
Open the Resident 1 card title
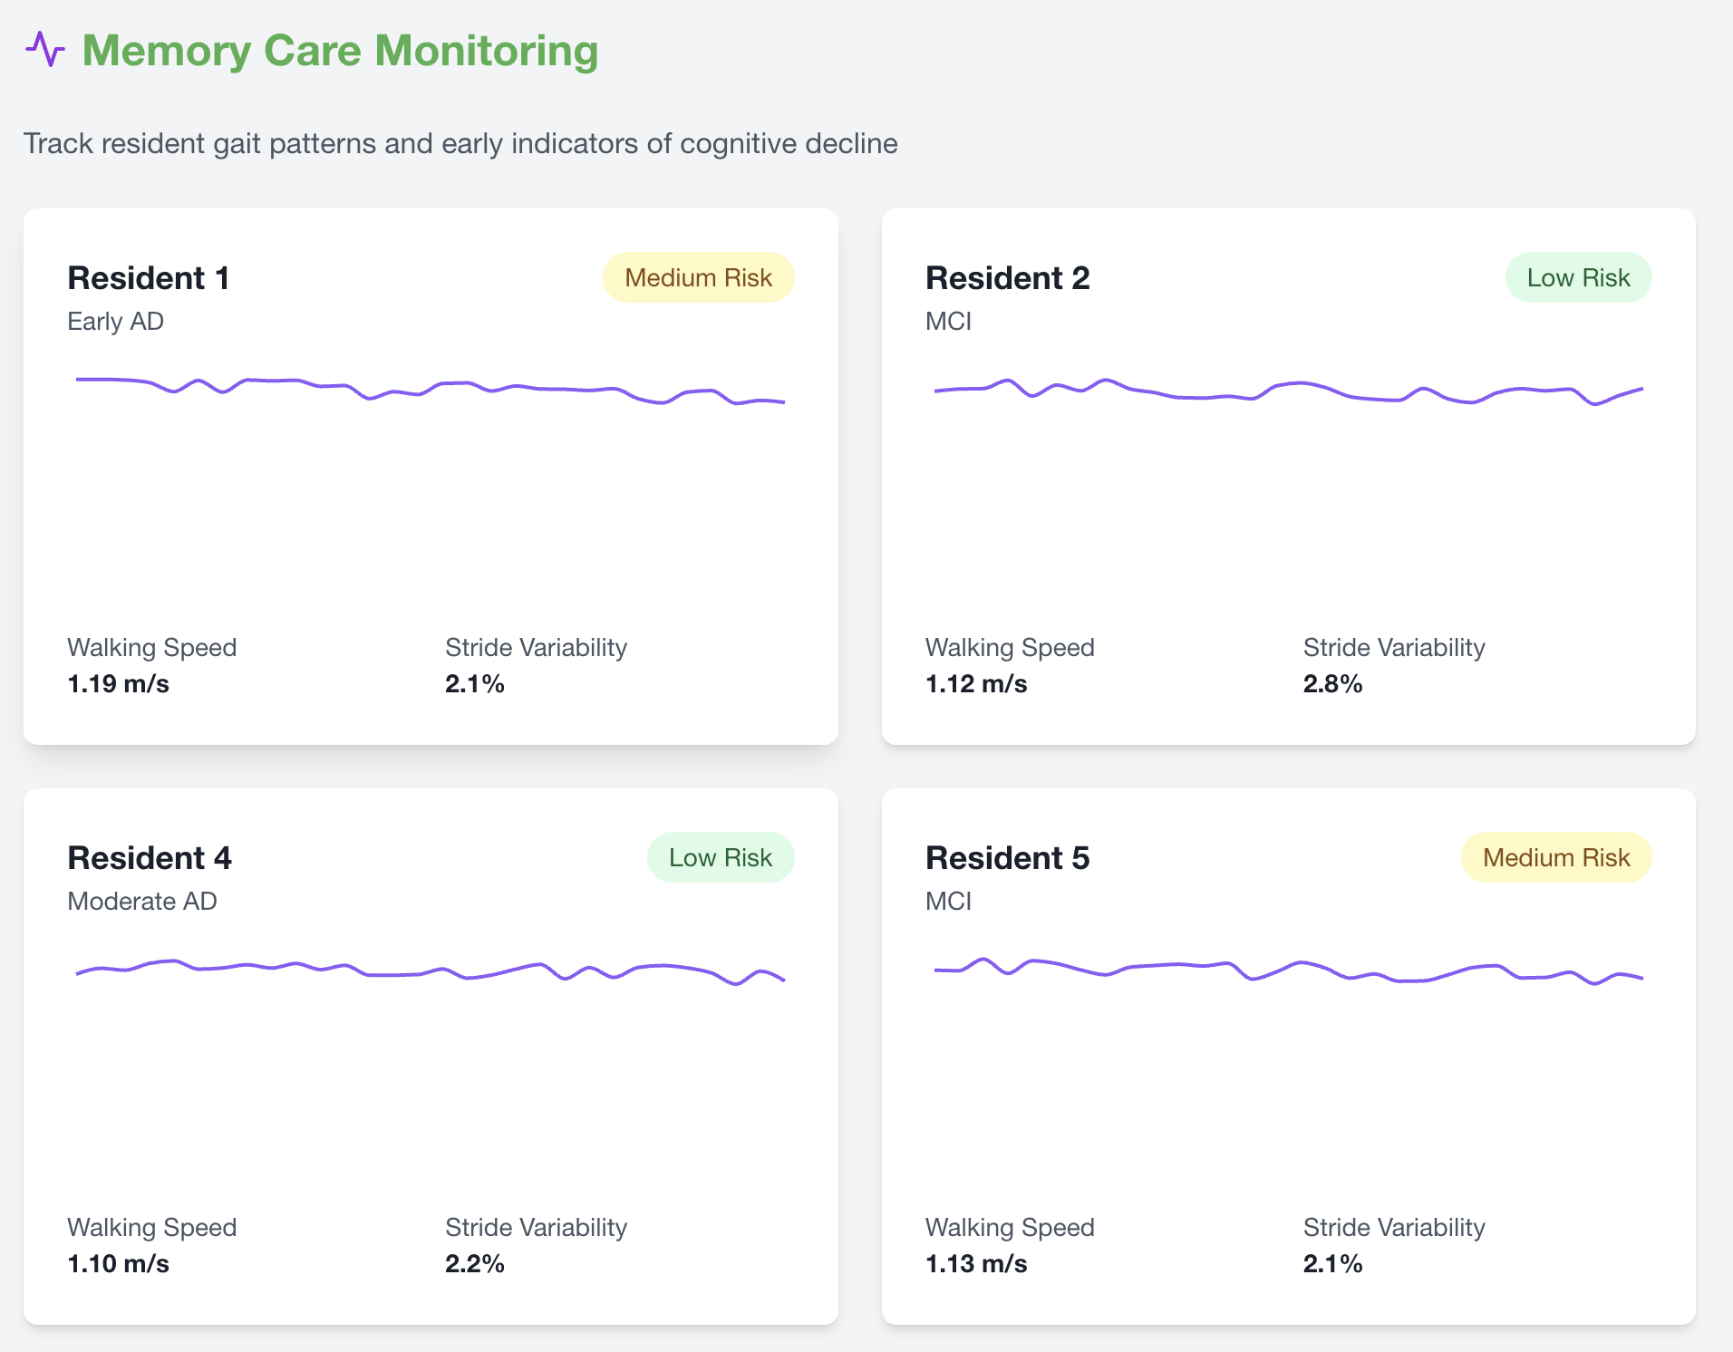pos(149,278)
